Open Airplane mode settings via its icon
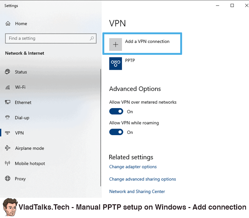This screenshot has height=218, width=249. 7,148
